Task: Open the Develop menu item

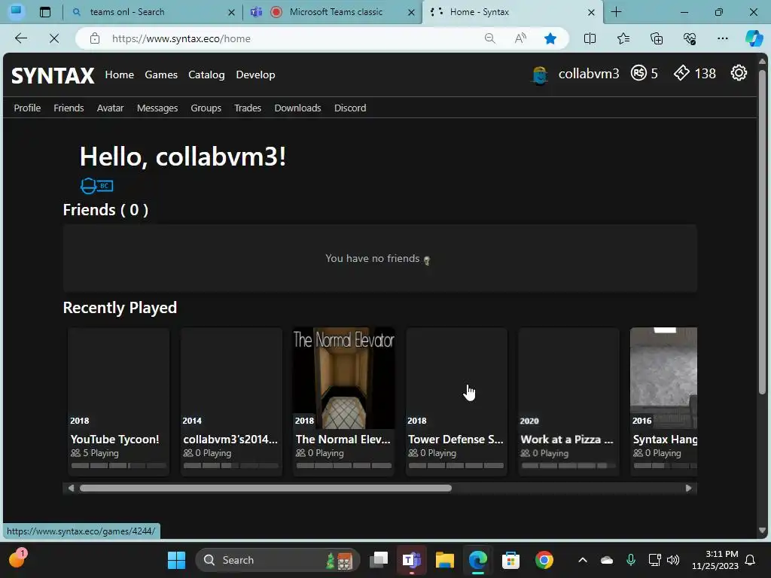Action: pos(256,75)
